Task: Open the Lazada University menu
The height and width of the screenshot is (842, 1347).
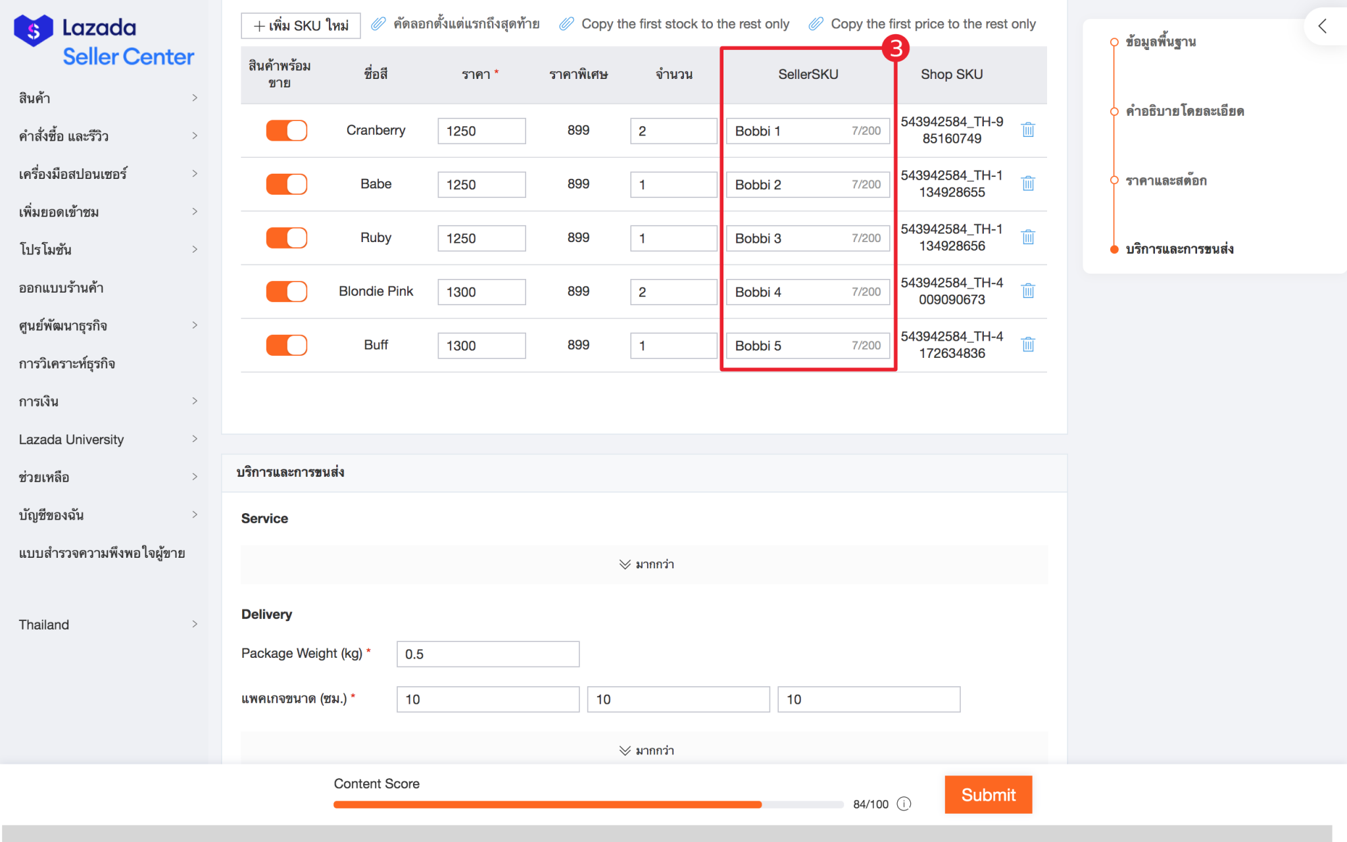Action: click(108, 439)
